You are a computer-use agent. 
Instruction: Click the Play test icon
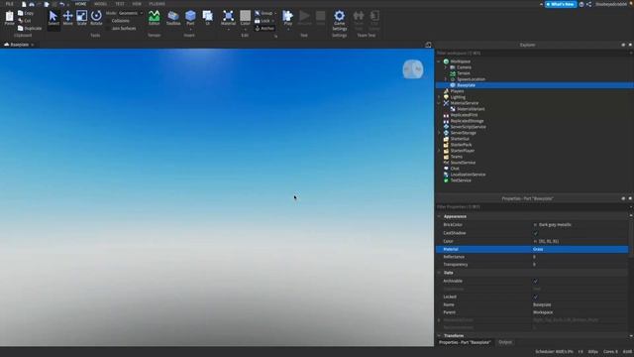click(288, 18)
